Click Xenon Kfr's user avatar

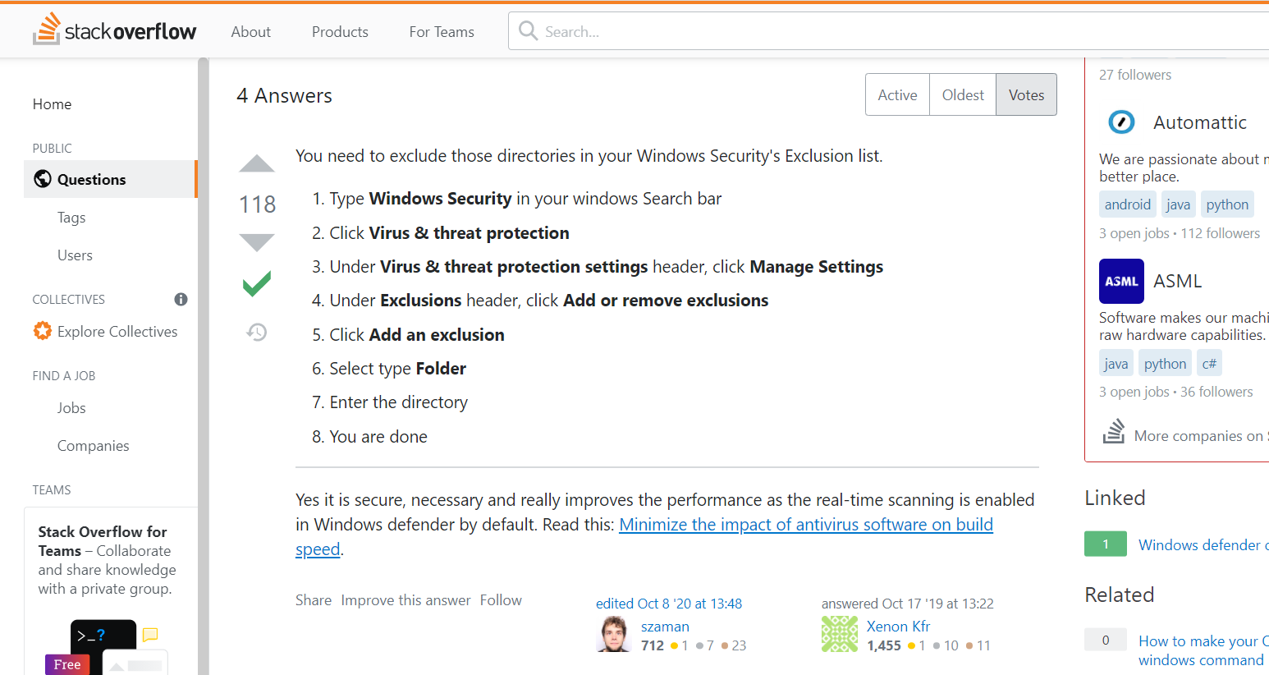[x=840, y=634]
